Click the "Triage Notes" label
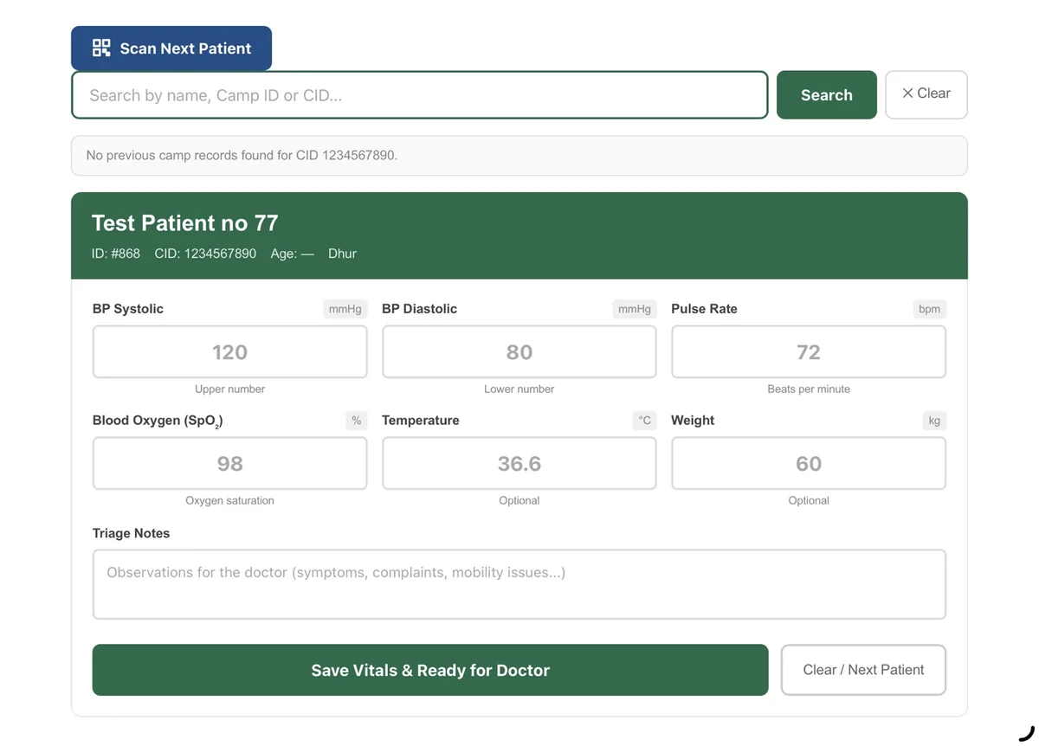This screenshot has height=746, width=1039. point(131,533)
